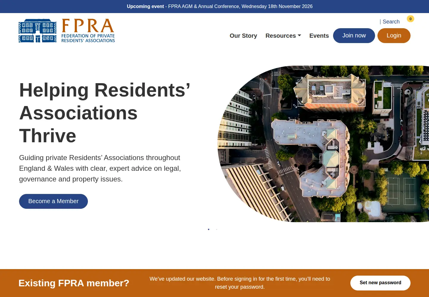The height and width of the screenshot is (297, 429).
Task: Select the first carousel dot
Action: click(209, 229)
